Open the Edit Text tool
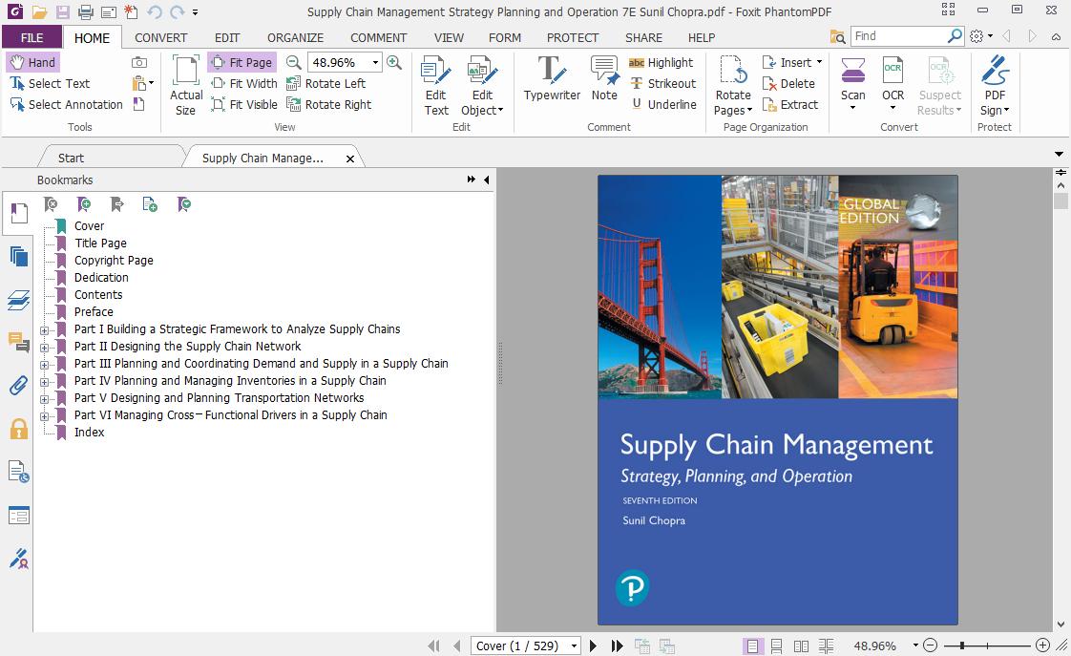 [x=436, y=86]
